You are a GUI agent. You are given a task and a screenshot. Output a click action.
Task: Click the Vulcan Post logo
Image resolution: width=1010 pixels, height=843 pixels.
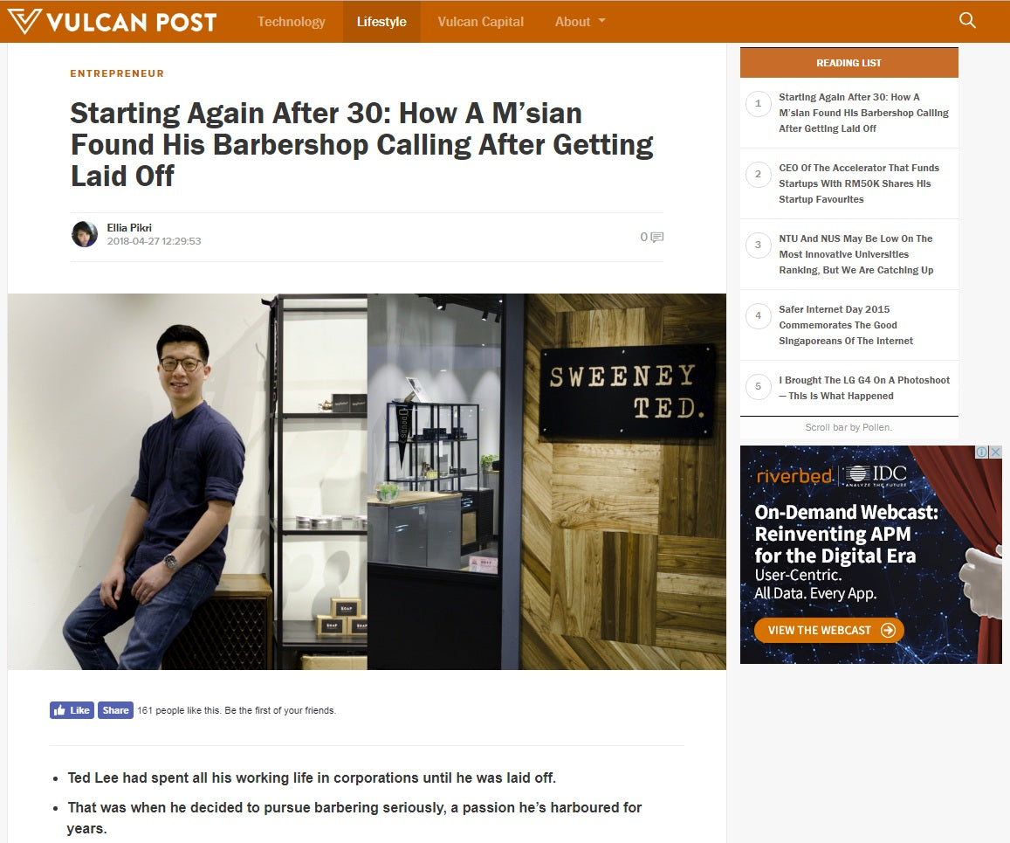coord(111,22)
